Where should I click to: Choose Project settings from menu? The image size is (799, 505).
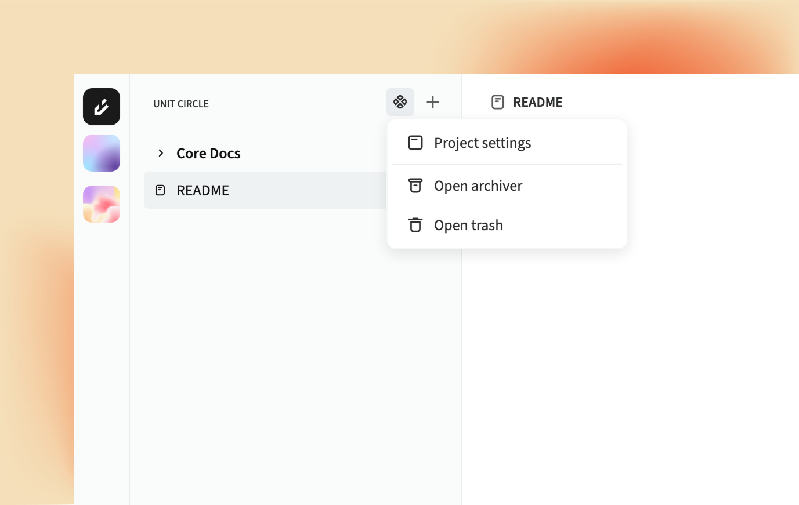coord(507,143)
